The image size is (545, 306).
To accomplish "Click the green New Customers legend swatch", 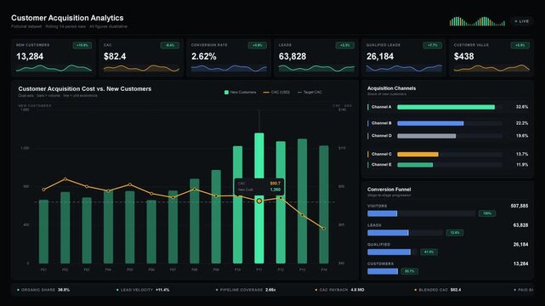I will tap(226, 92).
